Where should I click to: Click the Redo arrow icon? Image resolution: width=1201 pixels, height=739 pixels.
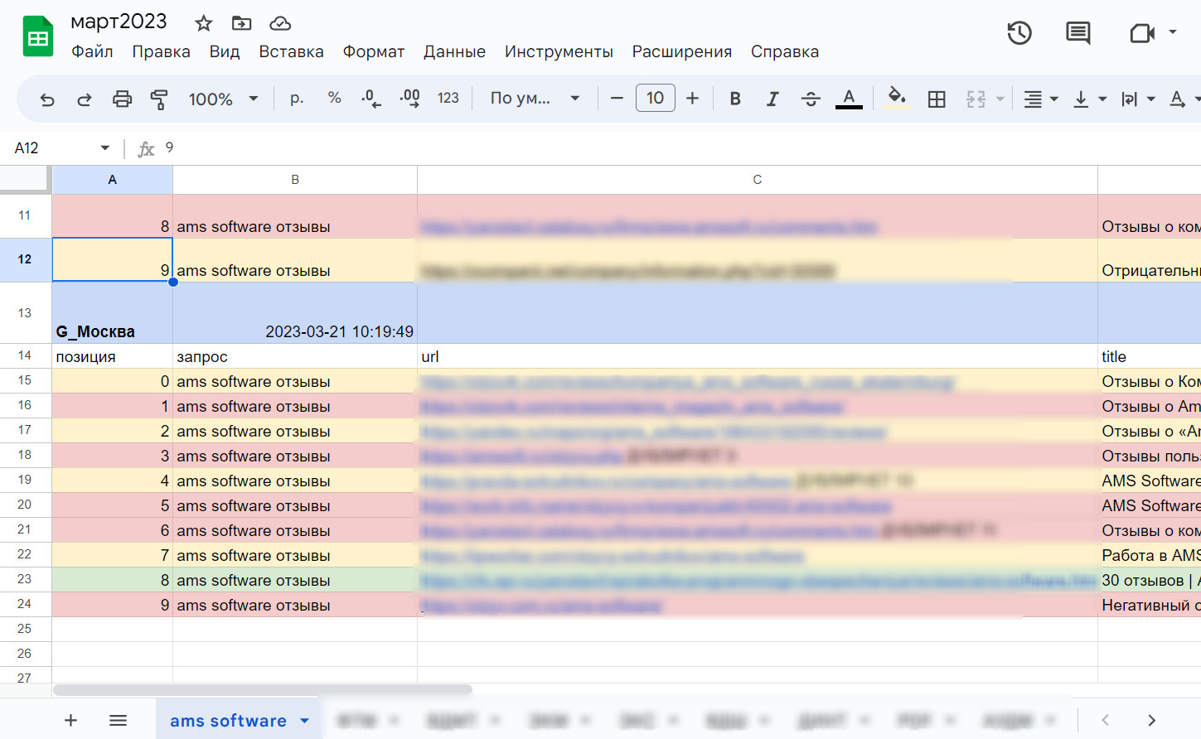[x=84, y=99]
